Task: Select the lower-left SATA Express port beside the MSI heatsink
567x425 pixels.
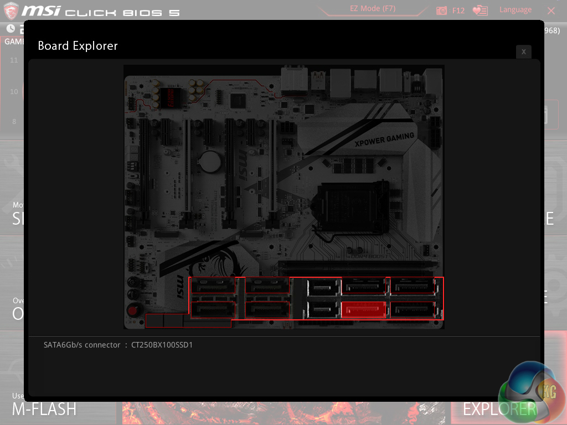Action: 213,310
